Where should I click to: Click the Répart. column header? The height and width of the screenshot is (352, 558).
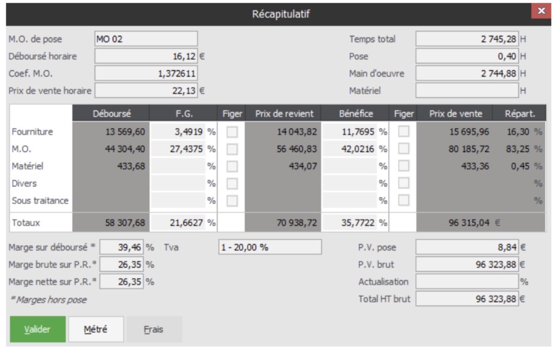coord(520,113)
